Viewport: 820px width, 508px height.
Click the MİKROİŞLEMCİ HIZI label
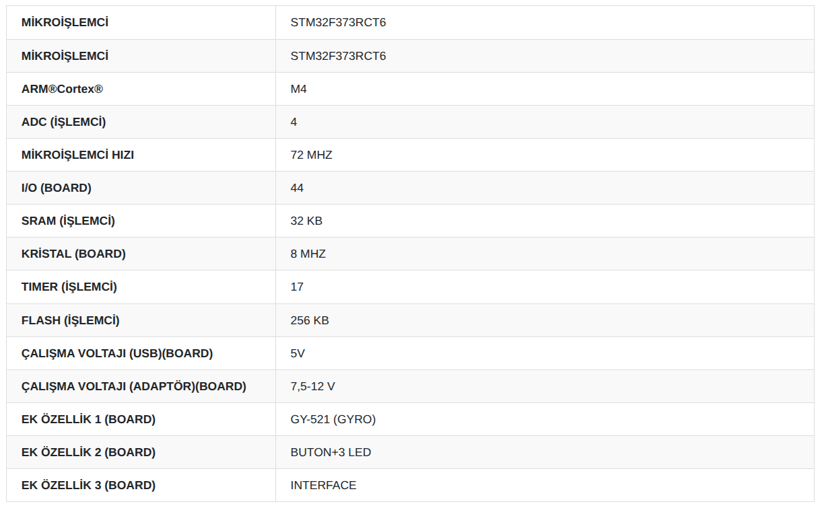(77, 155)
